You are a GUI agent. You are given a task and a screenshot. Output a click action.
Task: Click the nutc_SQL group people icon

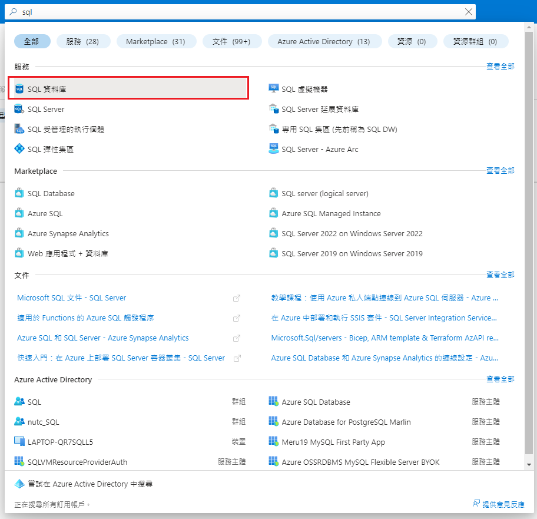[19, 422]
